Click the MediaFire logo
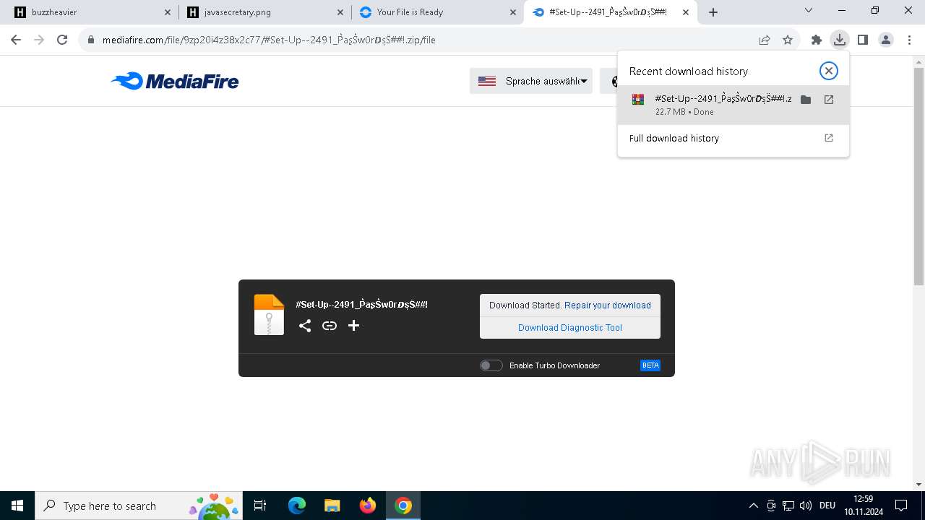 click(175, 81)
